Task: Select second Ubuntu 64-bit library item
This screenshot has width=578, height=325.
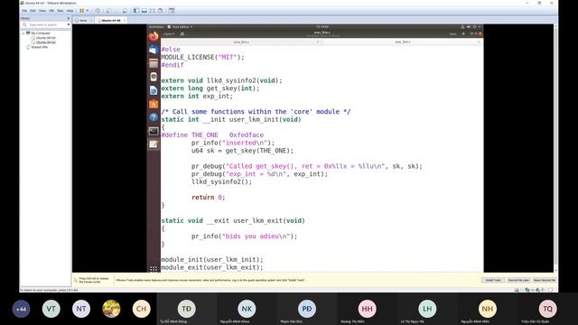Action: point(45,42)
